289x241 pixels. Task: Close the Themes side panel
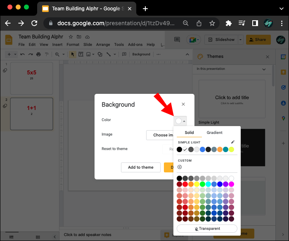pos(268,57)
